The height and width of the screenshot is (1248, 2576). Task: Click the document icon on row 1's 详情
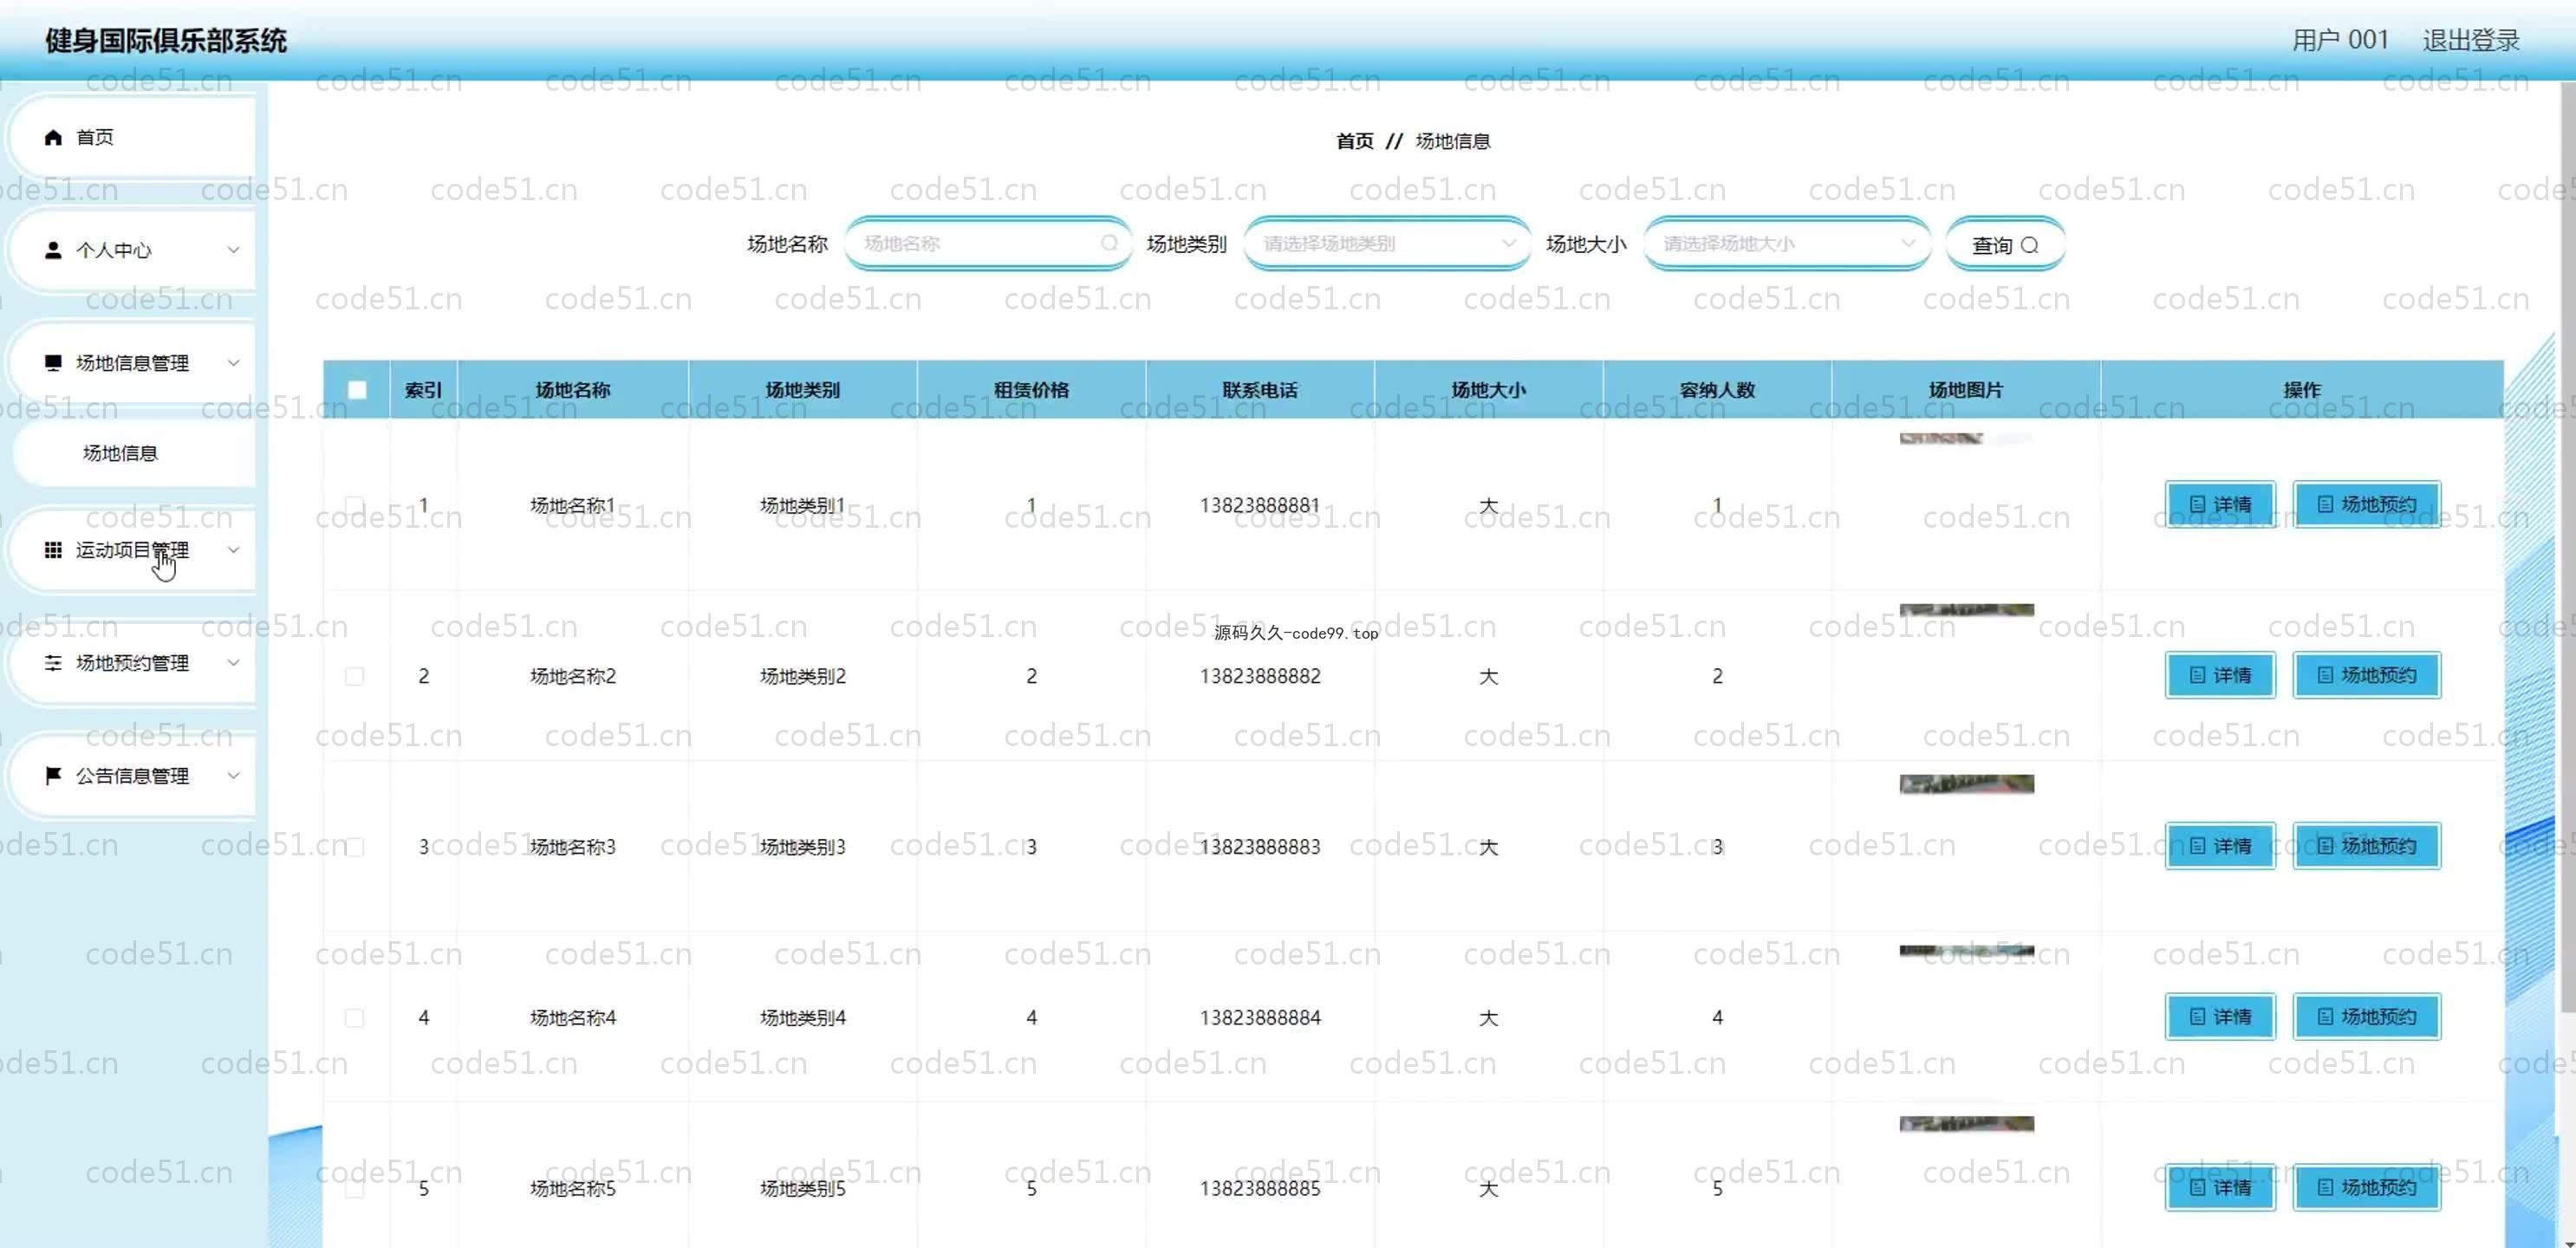pos(2197,504)
